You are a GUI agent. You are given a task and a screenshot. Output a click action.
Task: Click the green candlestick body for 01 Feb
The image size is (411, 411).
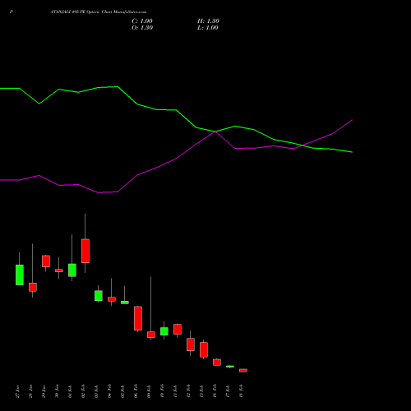[72, 270]
